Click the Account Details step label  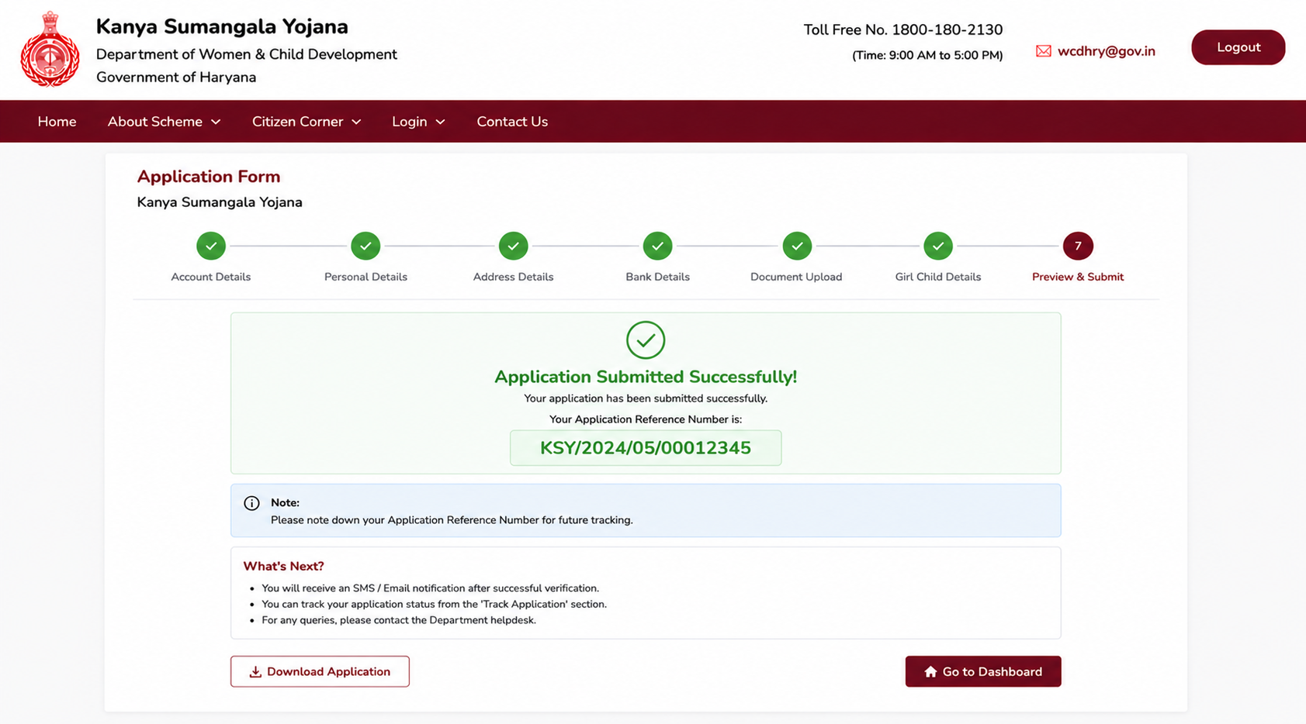click(x=211, y=277)
